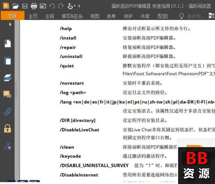Click the find icon at ribbon right edge
Screen dimensions: 215x184
tap(212, 16)
